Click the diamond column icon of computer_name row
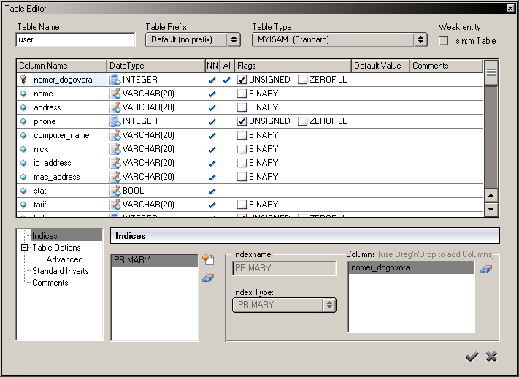 pyautogui.click(x=23, y=135)
